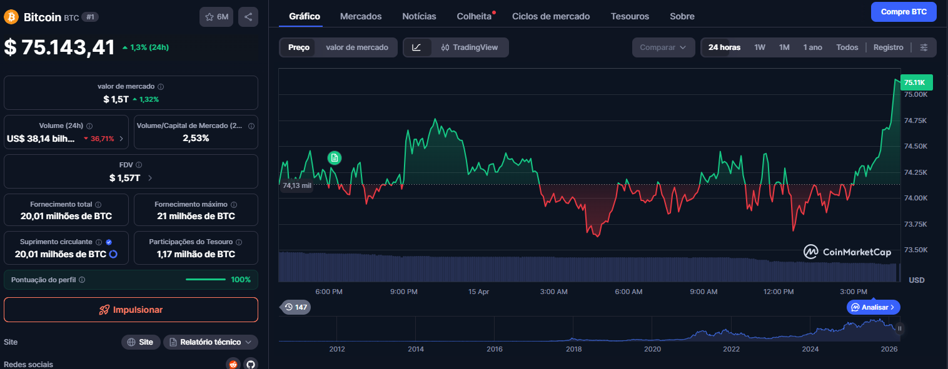This screenshot has width=948, height=369.
Task: Select 1W time range
Action: click(760, 47)
